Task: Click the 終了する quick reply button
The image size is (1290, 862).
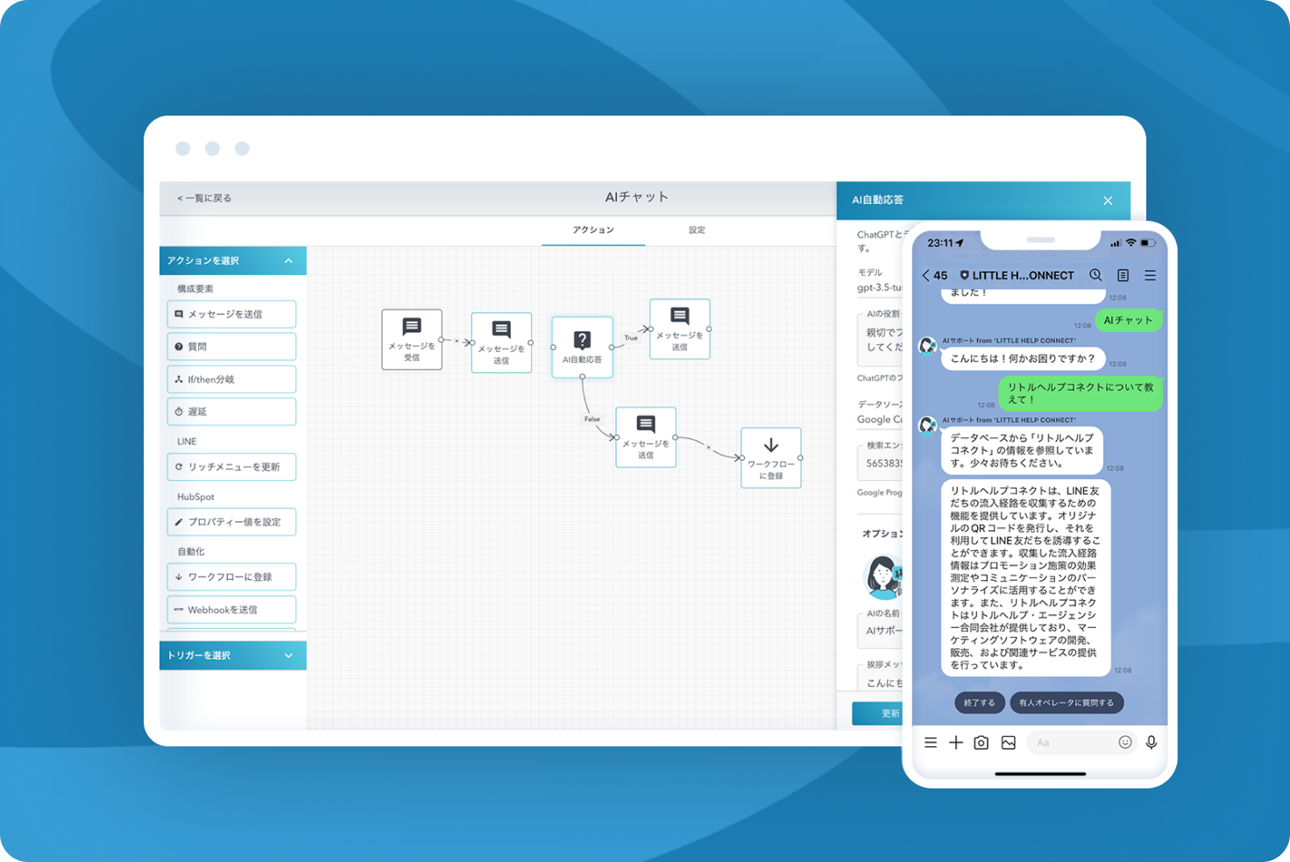Action: pos(979,702)
